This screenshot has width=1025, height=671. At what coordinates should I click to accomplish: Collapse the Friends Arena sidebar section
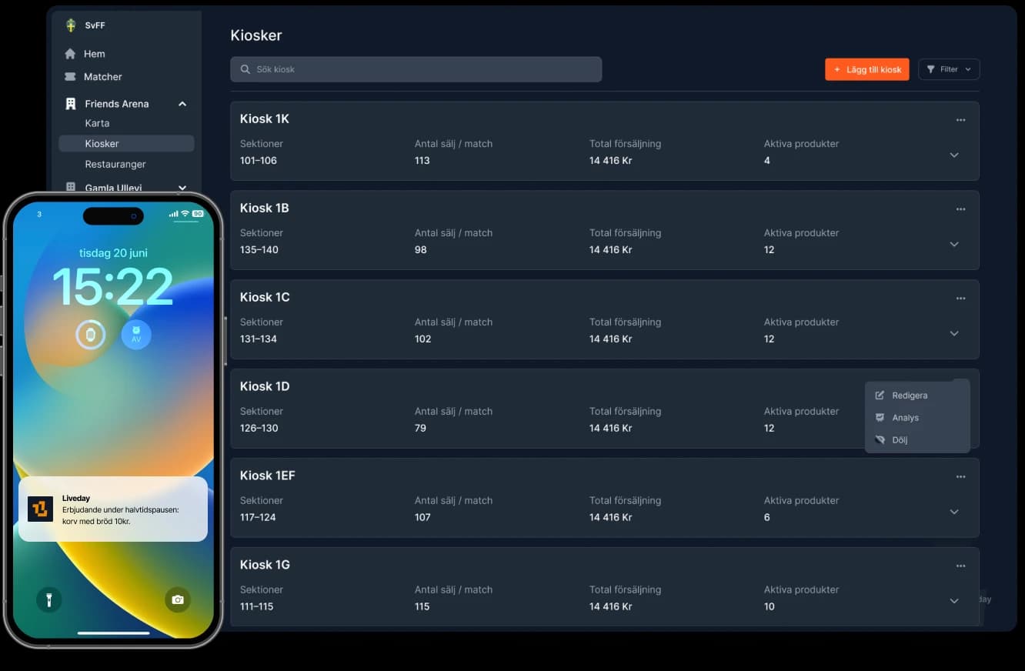(x=182, y=104)
